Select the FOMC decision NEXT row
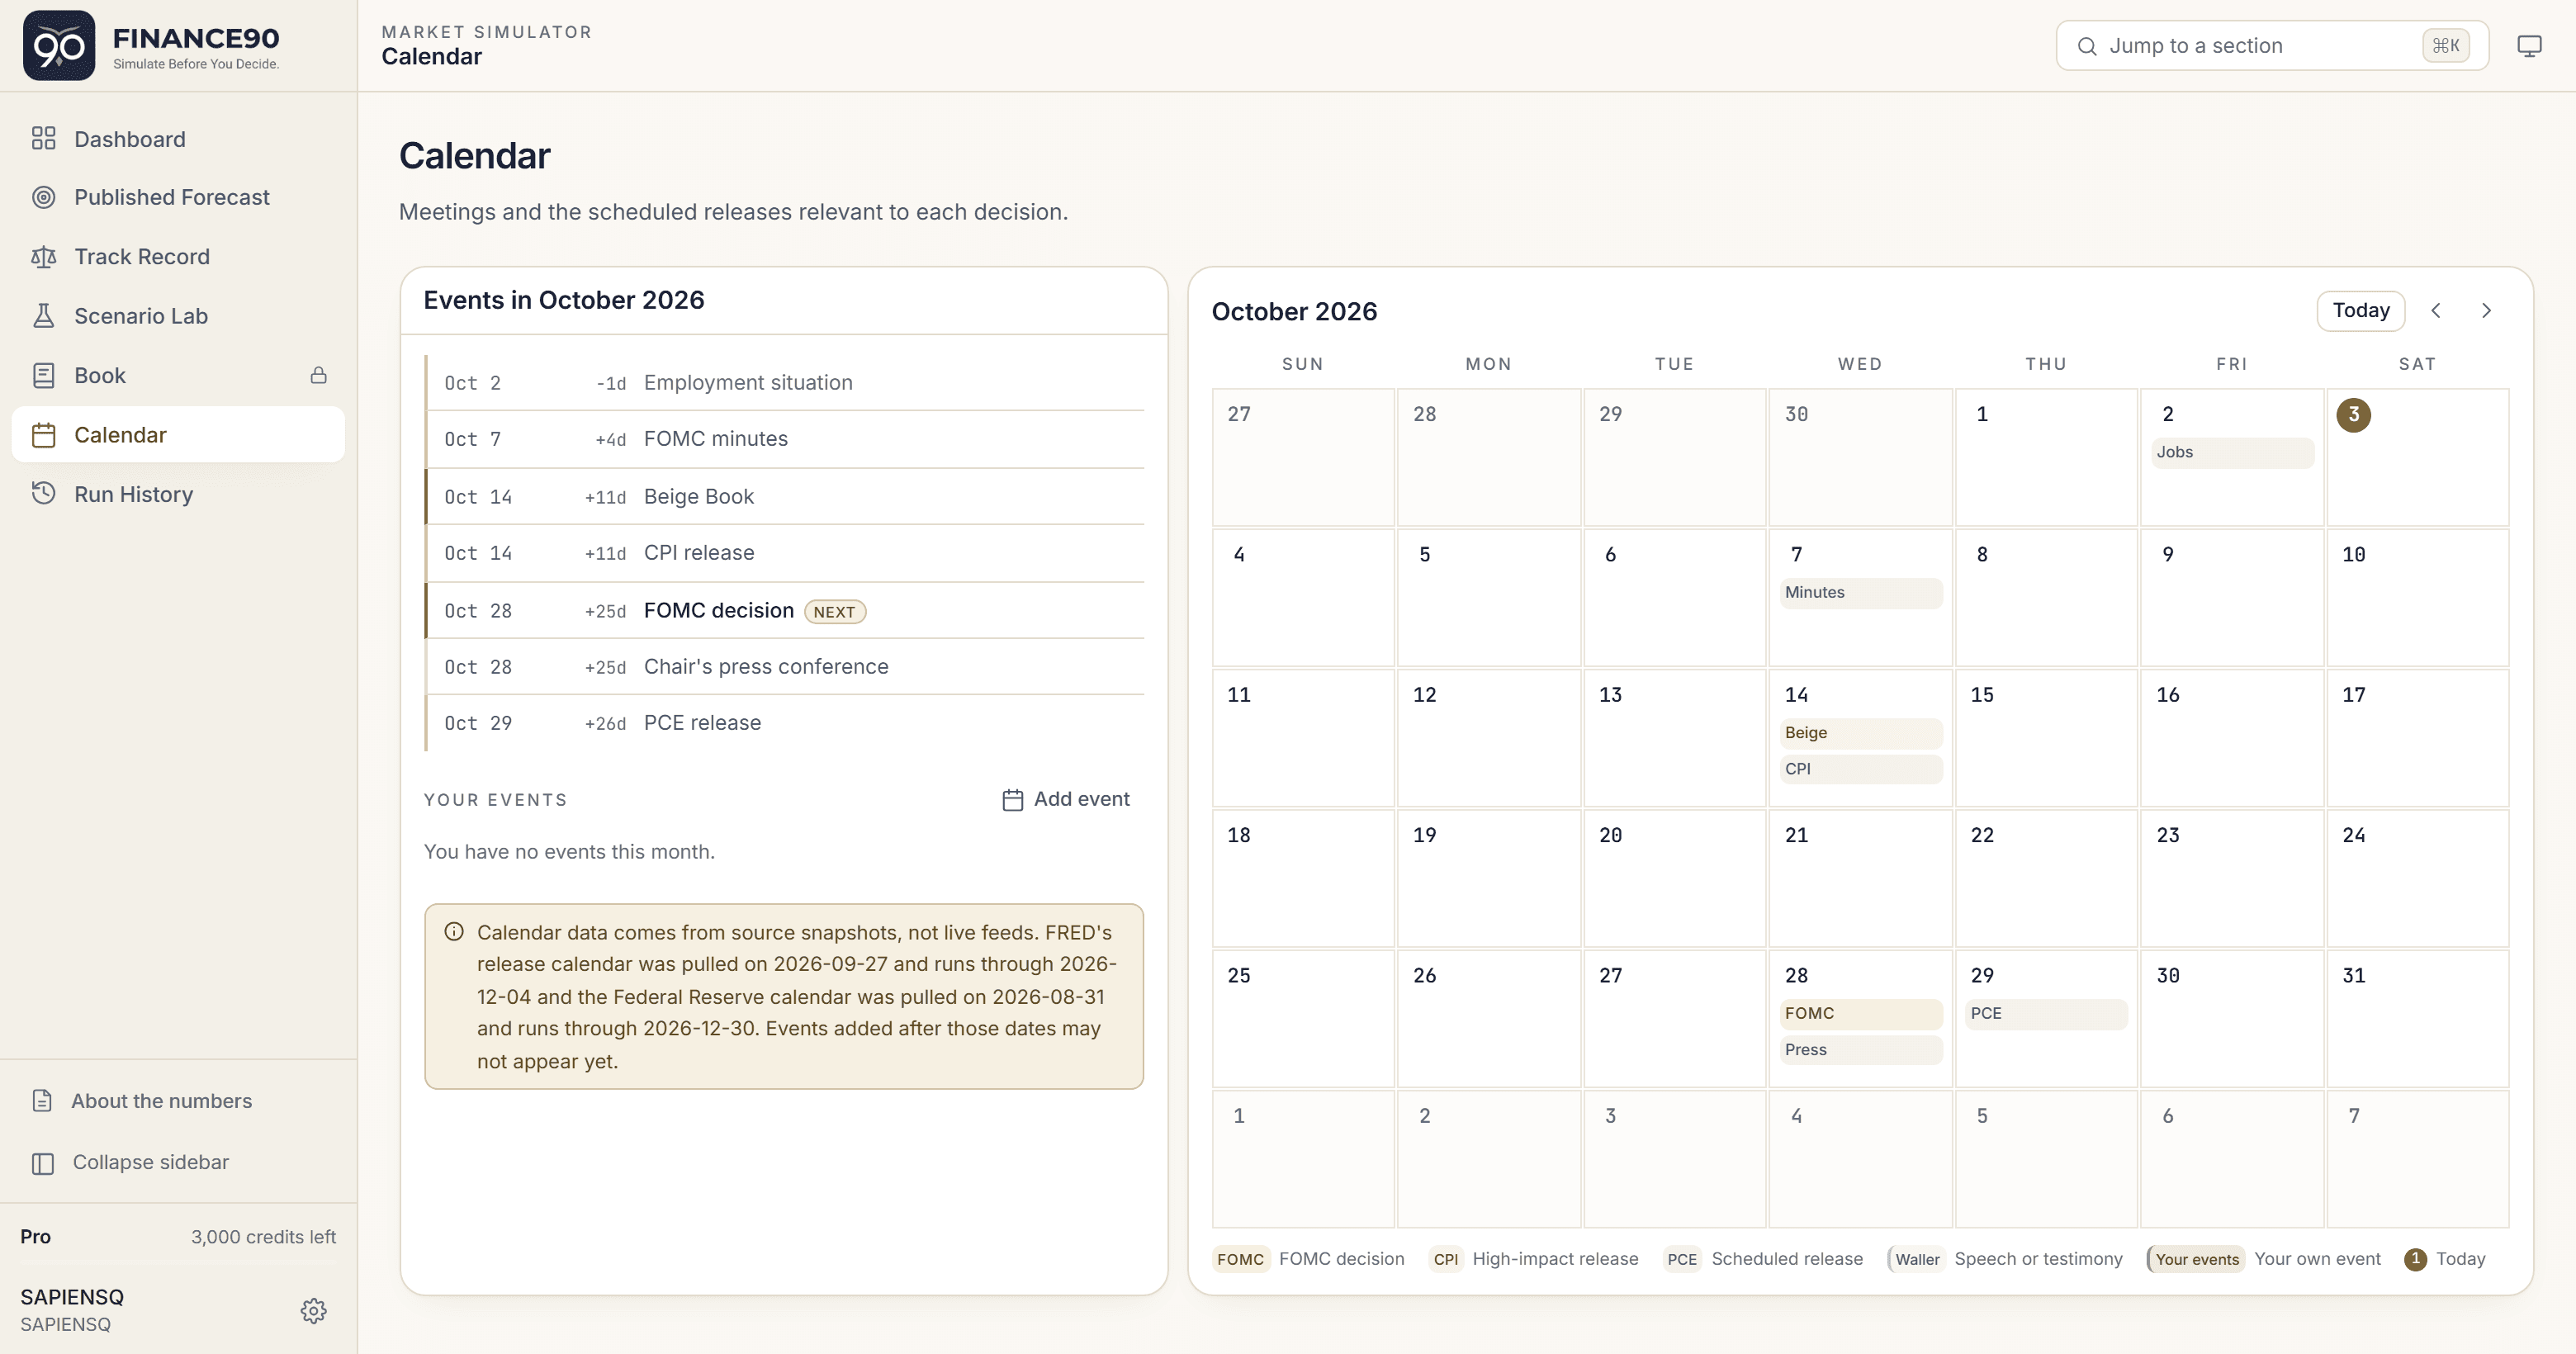The width and height of the screenshot is (2576, 1354). click(x=784, y=611)
